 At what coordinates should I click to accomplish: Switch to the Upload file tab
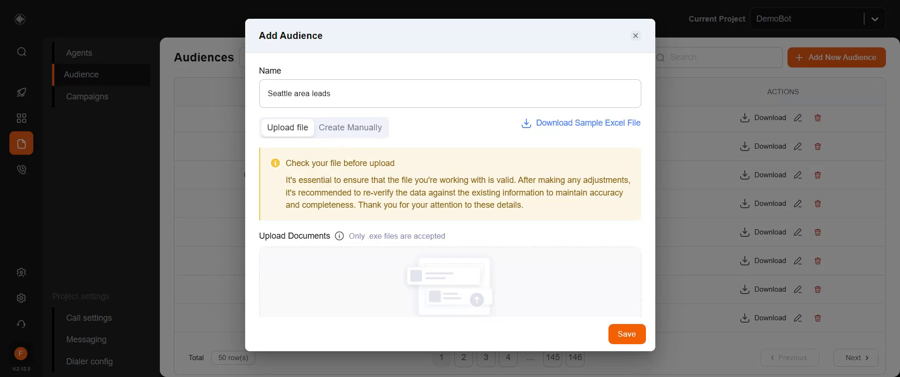[x=287, y=128]
